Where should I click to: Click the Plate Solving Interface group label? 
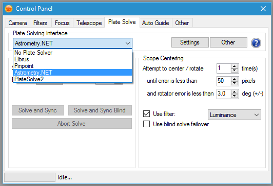point(40,33)
